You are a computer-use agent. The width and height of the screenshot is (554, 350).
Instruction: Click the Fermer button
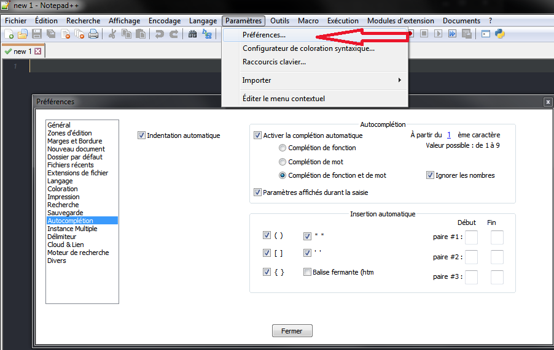pos(292,331)
